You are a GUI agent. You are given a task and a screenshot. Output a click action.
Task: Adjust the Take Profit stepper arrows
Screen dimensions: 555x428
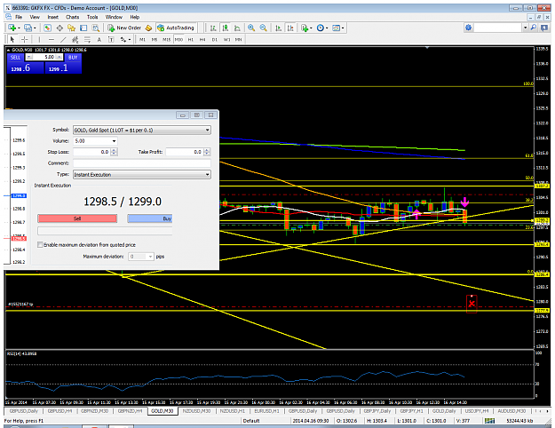point(207,152)
